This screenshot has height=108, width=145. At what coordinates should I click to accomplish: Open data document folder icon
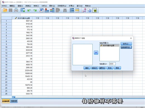tap(5, 10)
